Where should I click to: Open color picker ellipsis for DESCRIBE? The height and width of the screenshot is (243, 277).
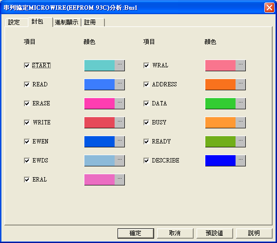240,161
